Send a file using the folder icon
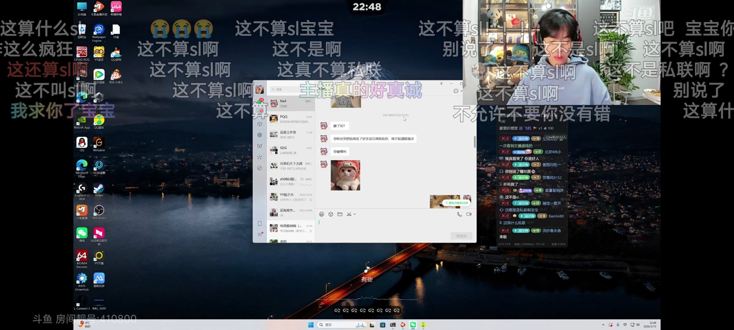The width and height of the screenshot is (734, 330). pos(339,214)
